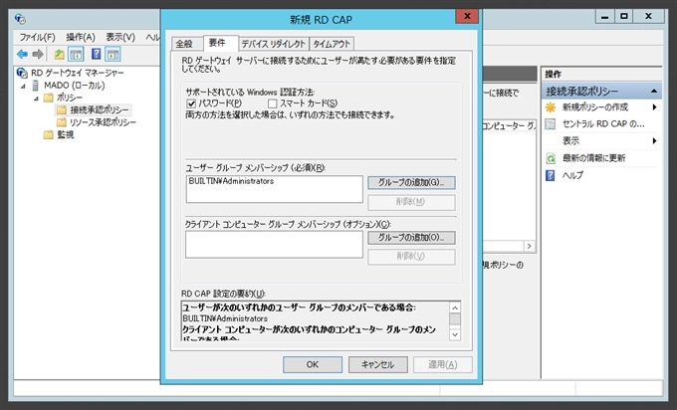Select BUILTIN¥Administrators in user group list
The image size is (677, 410).
231,181
